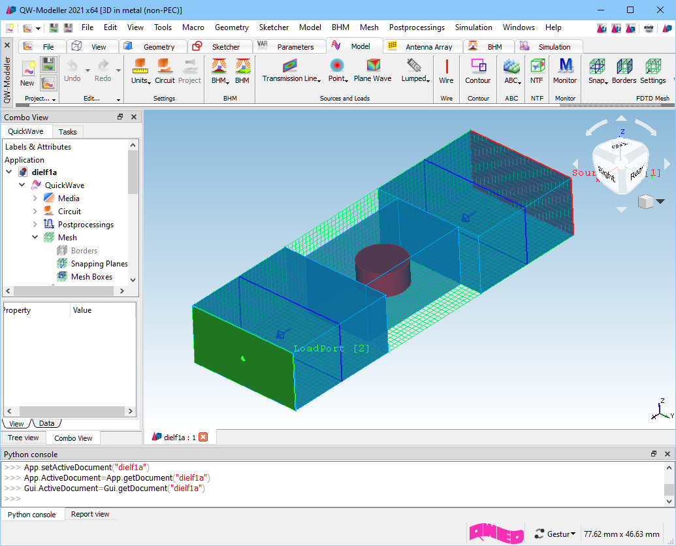The width and height of the screenshot is (676, 546).
Task: Add a Plane Wave source
Action: 372,71
